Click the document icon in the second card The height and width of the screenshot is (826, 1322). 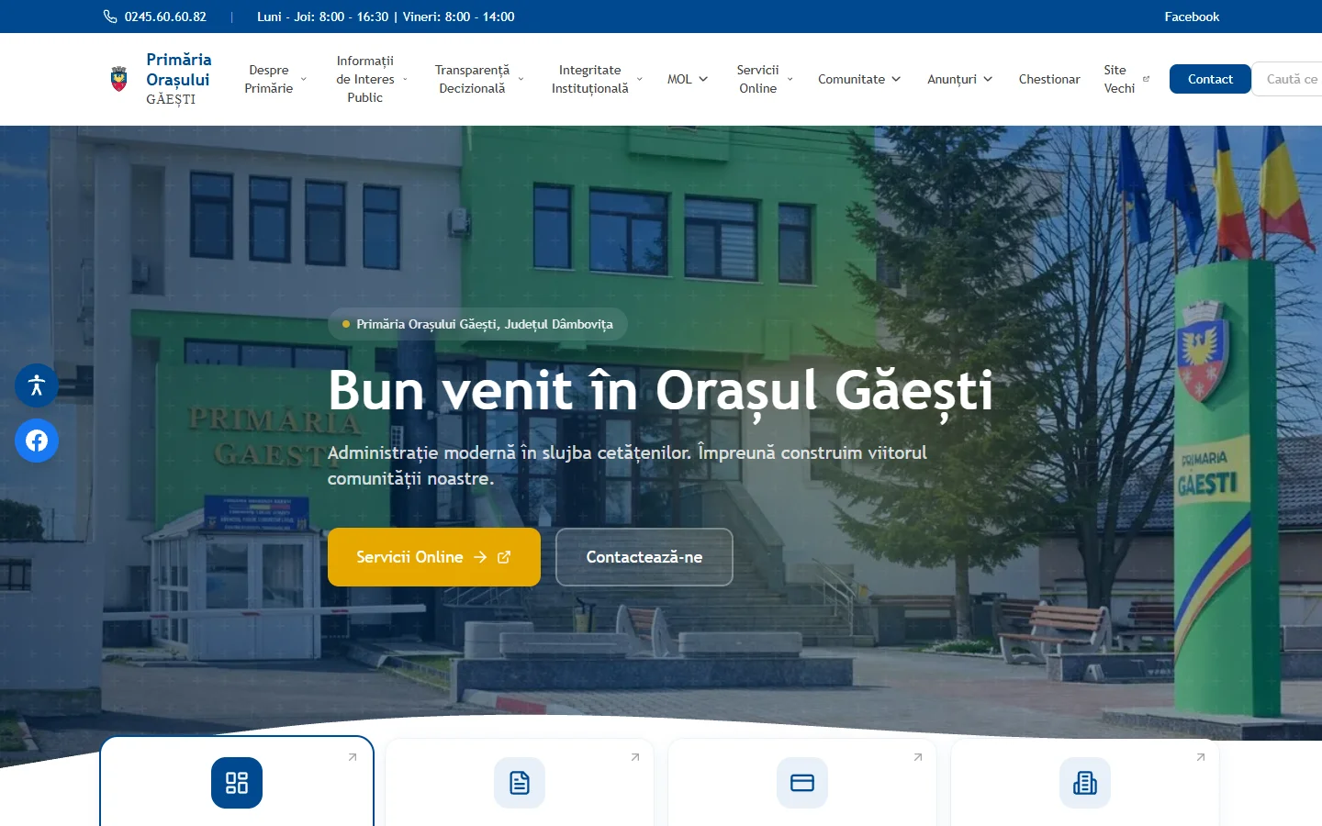519,782
